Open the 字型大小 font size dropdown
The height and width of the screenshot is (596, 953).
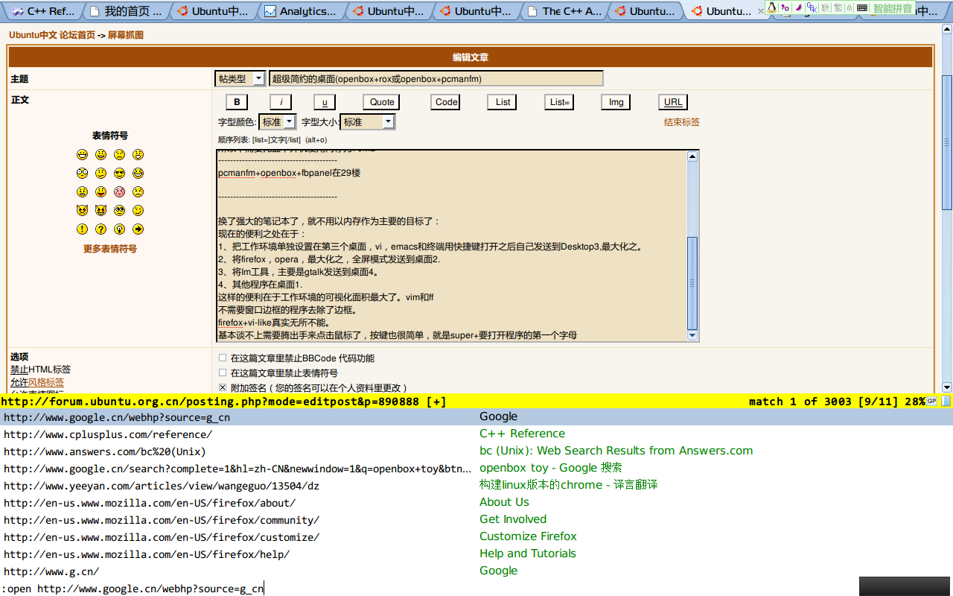pyautogui.click(x=368, y=121)
